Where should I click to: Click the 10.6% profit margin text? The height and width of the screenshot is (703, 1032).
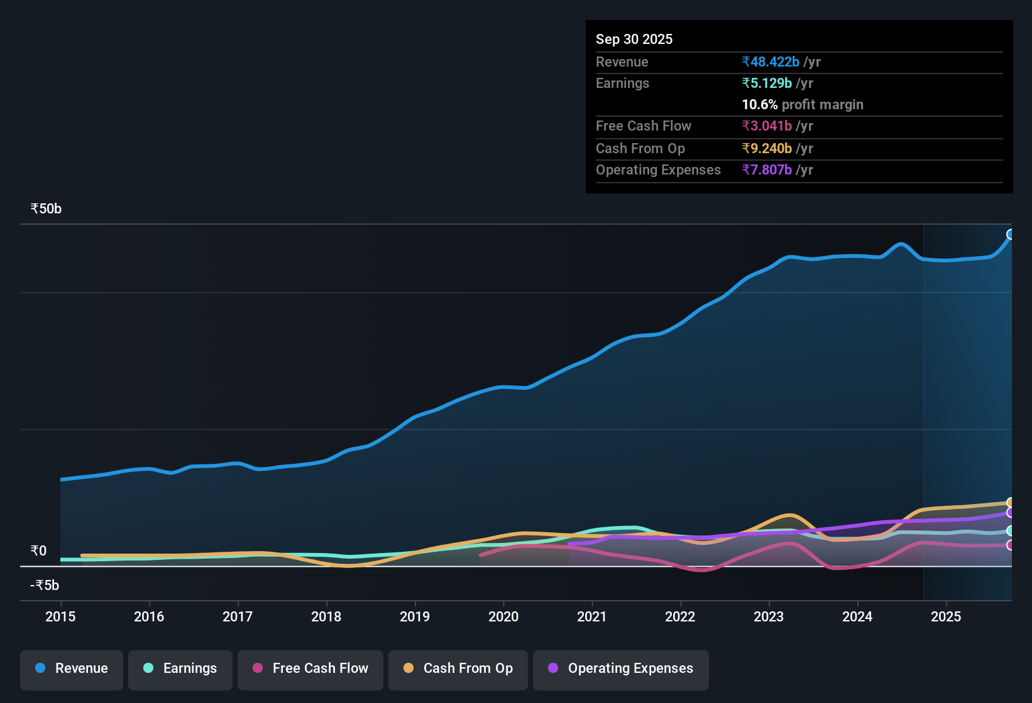click(x=803, y=104)
